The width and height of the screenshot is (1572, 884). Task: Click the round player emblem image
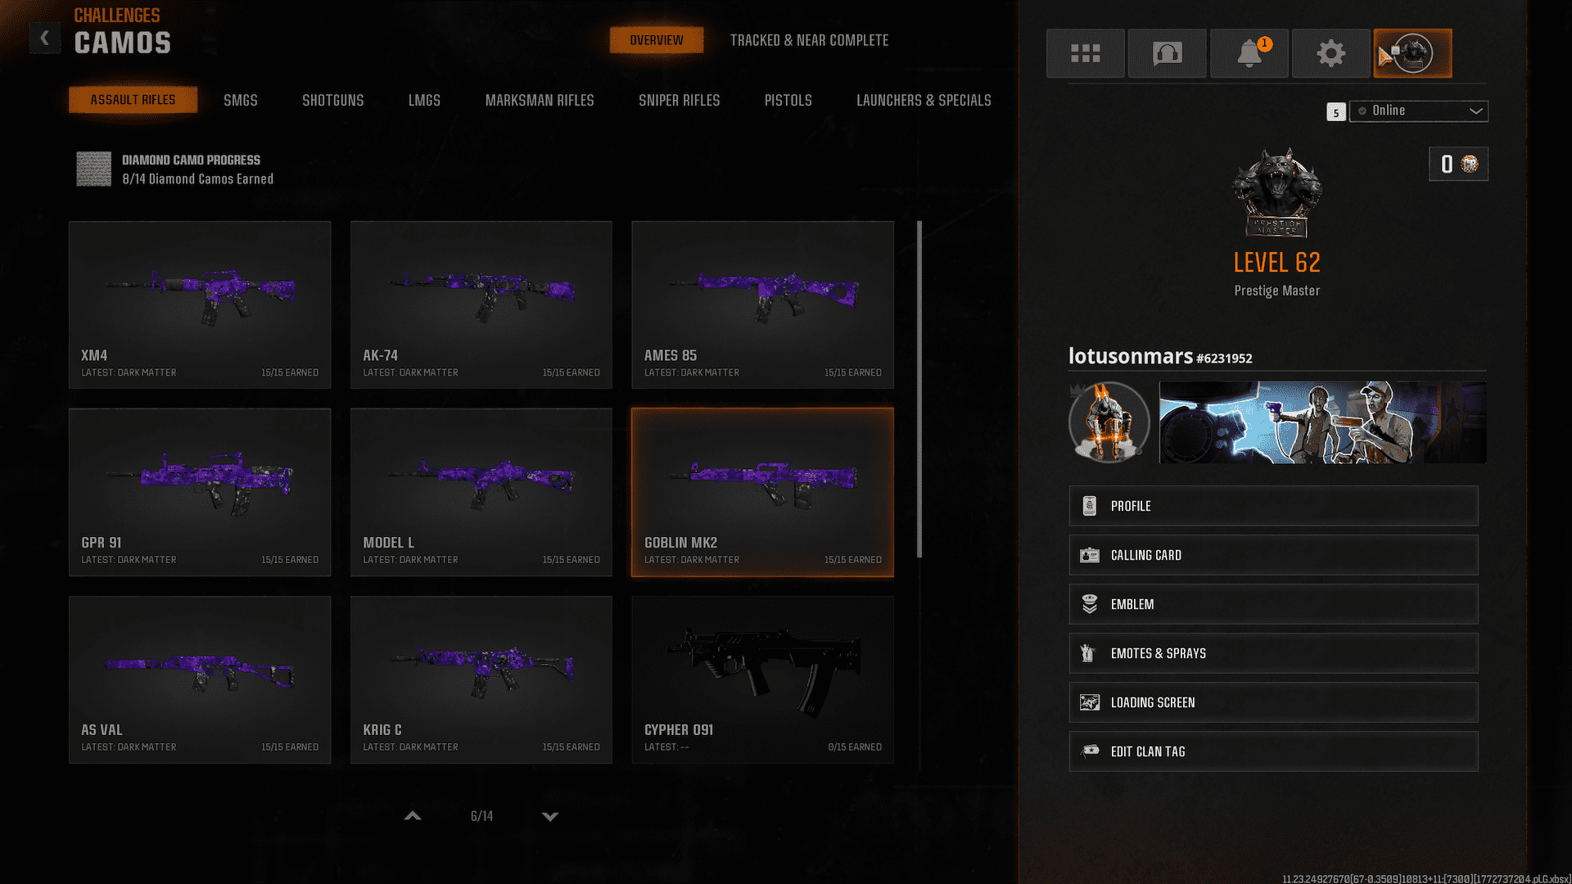pos(1109,422)
